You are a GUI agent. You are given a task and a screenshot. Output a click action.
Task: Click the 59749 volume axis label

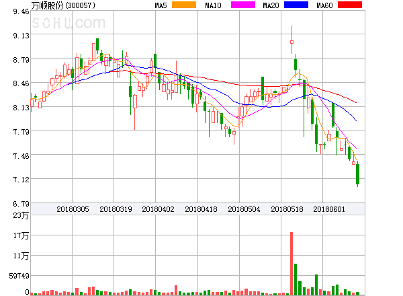click(19, 276)
